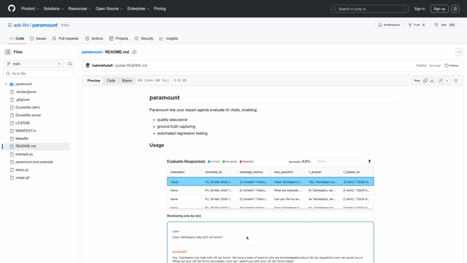The width and height of the screenshot is (467, 263).
Task: Switch to Blame view toggle
Action: (126, 81)
